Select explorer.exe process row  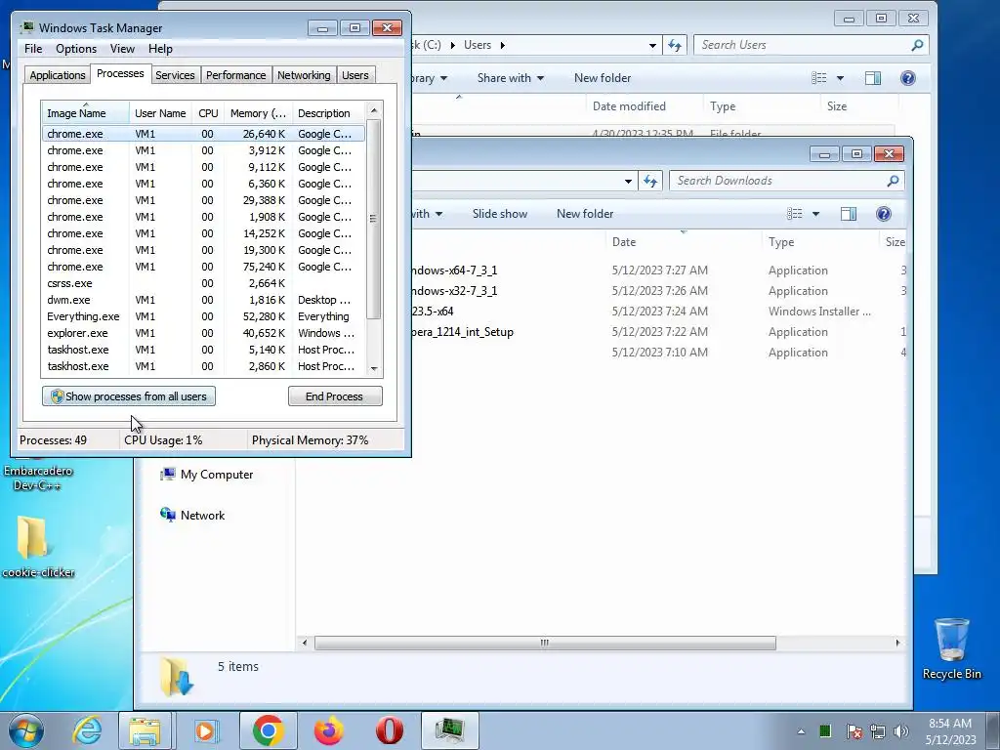pos(204,333)
